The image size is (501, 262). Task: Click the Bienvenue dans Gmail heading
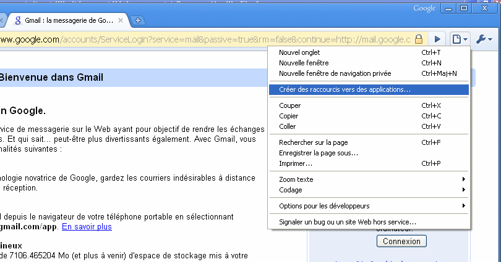coord(51,77)
